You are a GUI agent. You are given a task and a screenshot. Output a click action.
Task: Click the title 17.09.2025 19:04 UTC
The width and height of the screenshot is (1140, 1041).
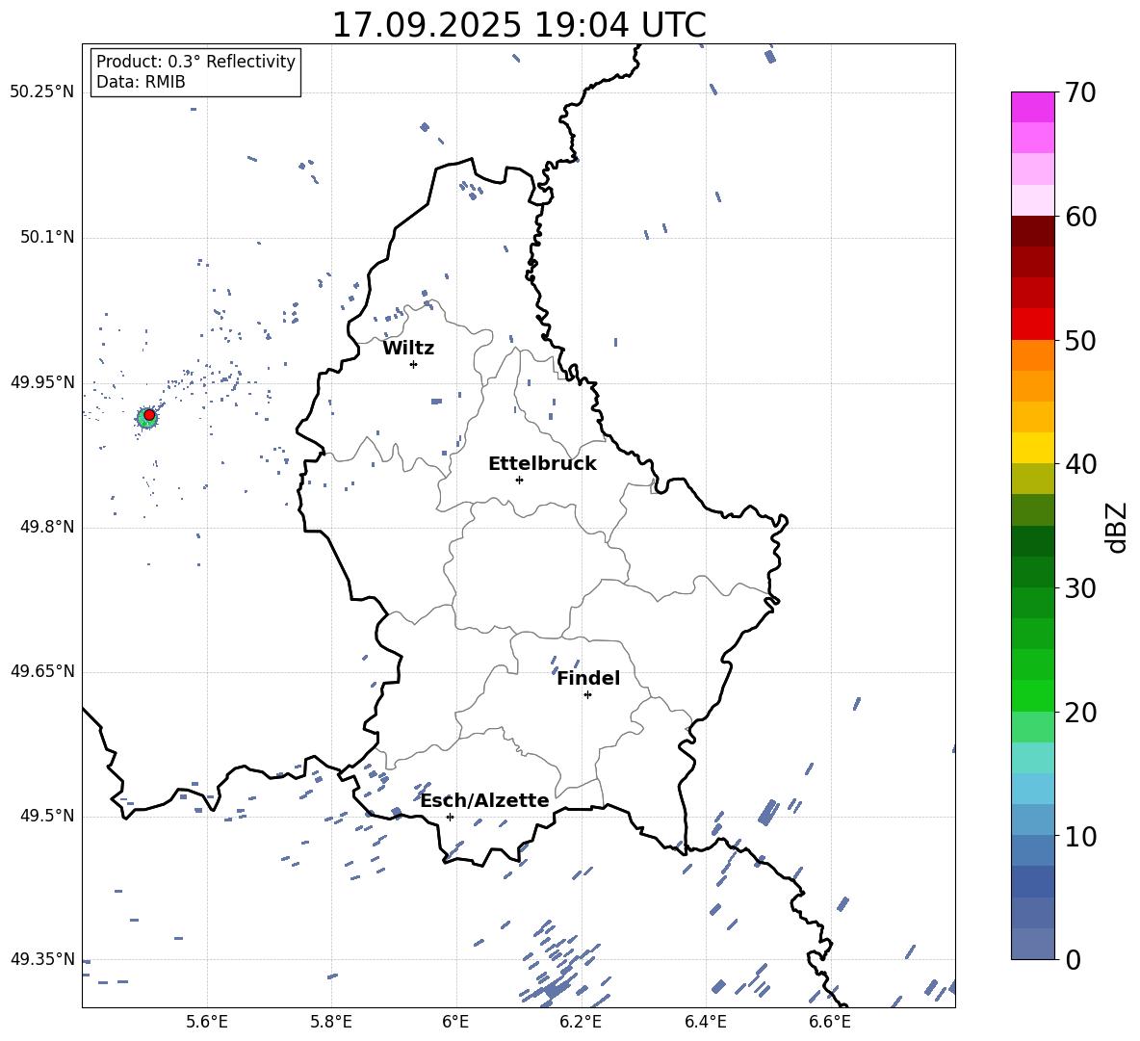[x=519, y=25]
